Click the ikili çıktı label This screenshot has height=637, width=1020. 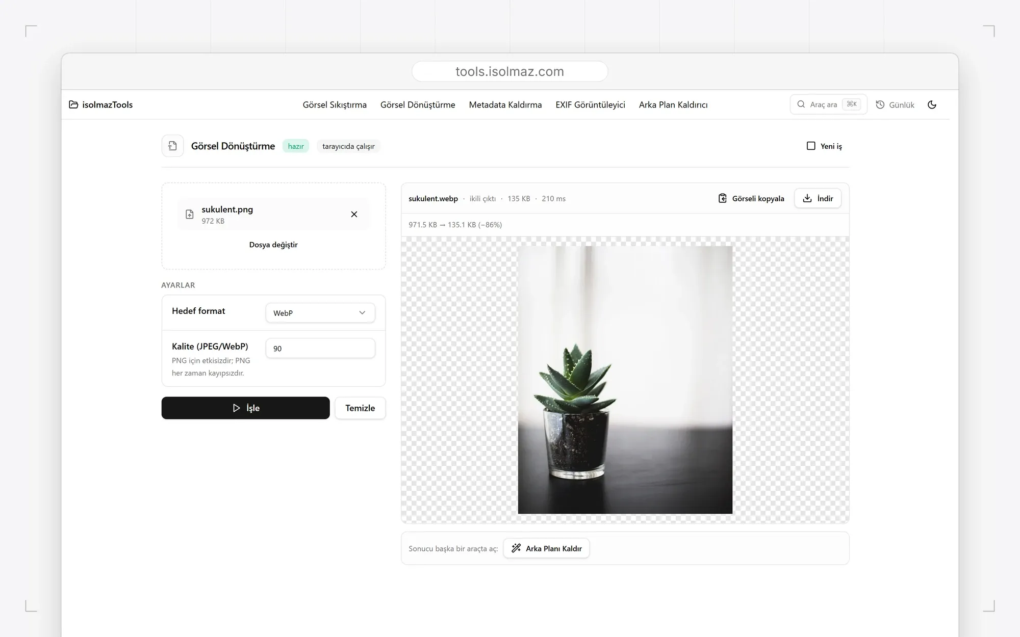pos(482,198)
